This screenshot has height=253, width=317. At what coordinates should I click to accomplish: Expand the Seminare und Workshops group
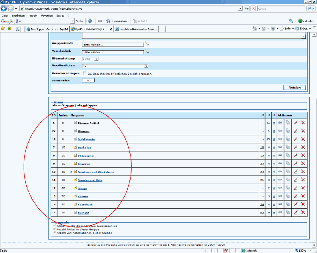point(72,172)
